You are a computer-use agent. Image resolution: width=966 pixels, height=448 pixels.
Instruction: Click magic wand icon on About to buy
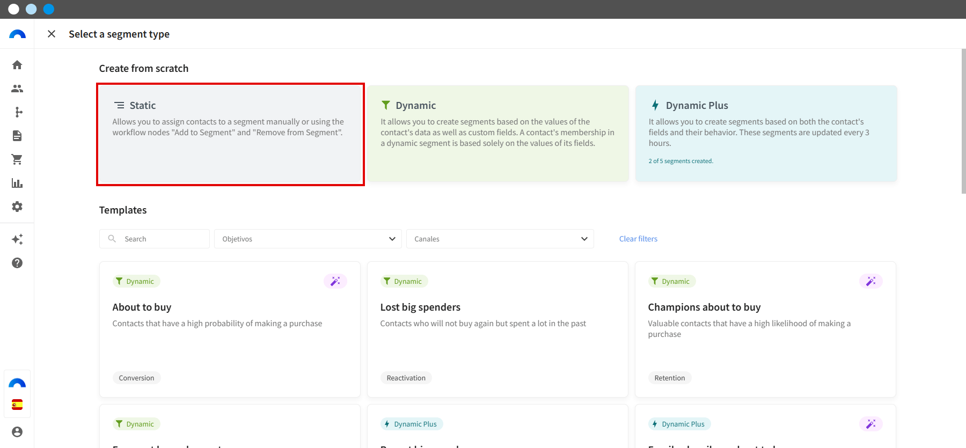[x=335, y=281]
